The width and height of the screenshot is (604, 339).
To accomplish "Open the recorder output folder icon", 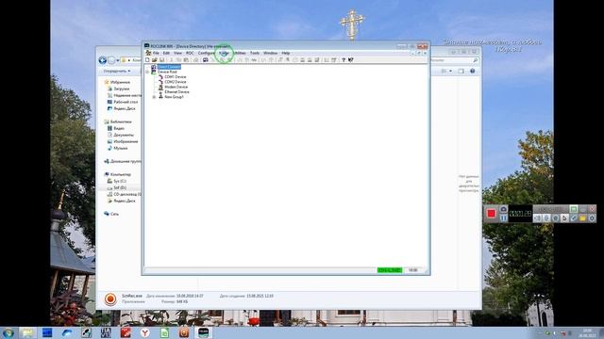I will (x=583, y=218).
